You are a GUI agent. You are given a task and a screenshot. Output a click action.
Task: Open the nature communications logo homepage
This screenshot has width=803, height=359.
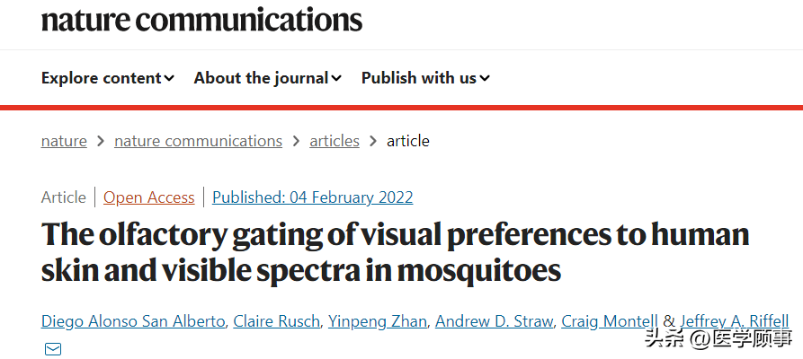[201, 20]
